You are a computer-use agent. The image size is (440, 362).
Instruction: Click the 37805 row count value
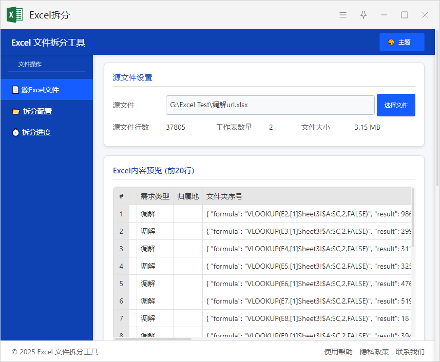176,127
